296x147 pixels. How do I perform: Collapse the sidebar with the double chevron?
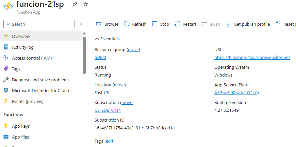[81, 24]
